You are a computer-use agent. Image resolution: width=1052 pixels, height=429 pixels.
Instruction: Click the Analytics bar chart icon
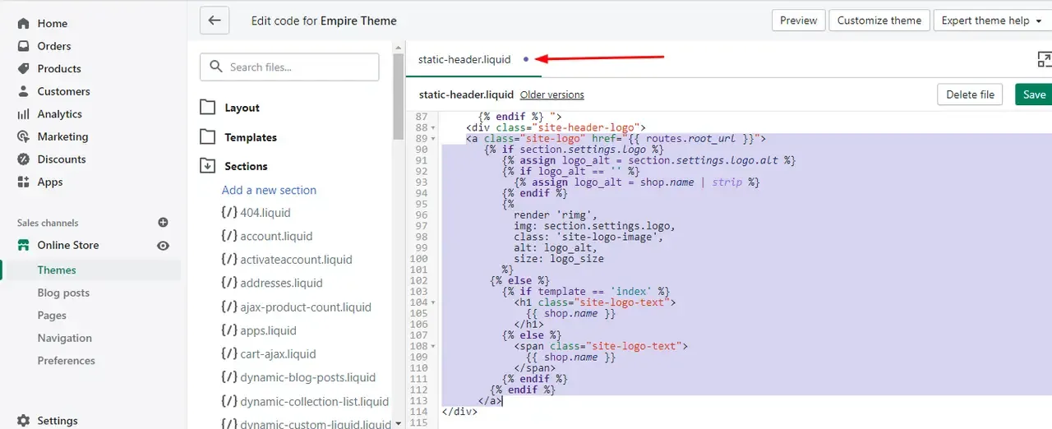[x=23, y=114]
